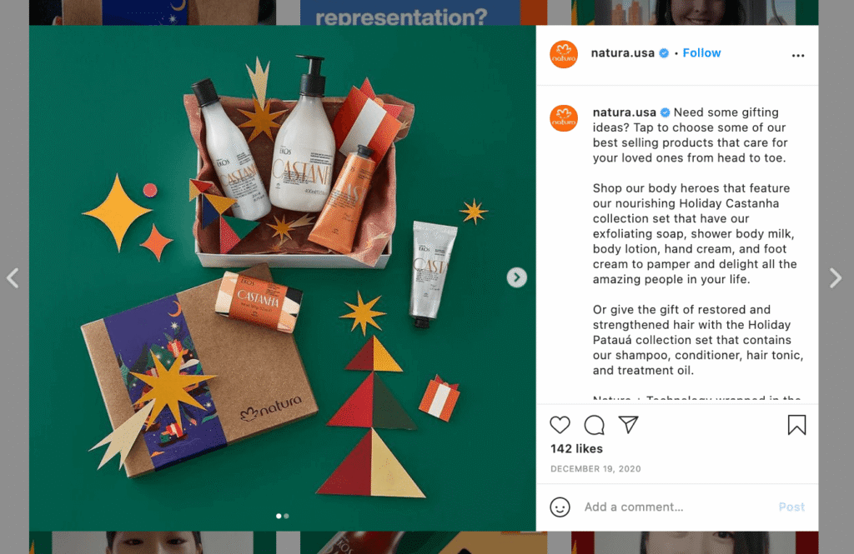Select second carousel indicator dot

coord(287,516)
